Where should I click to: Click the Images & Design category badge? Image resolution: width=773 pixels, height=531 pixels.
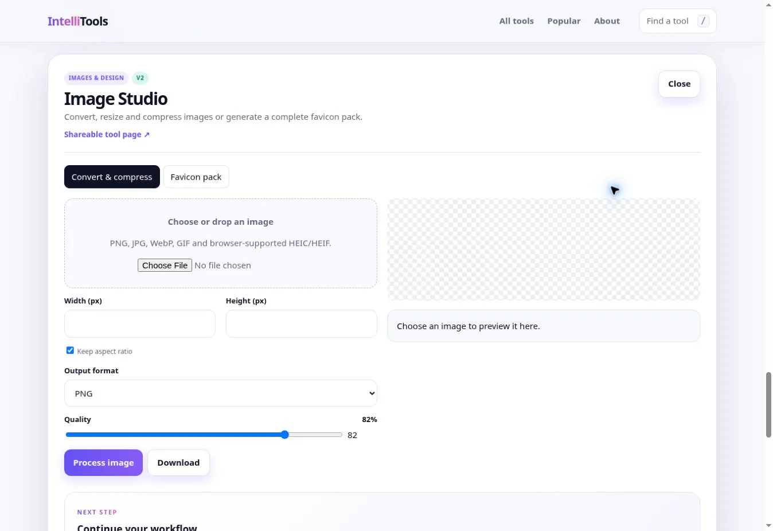(96, 78)
